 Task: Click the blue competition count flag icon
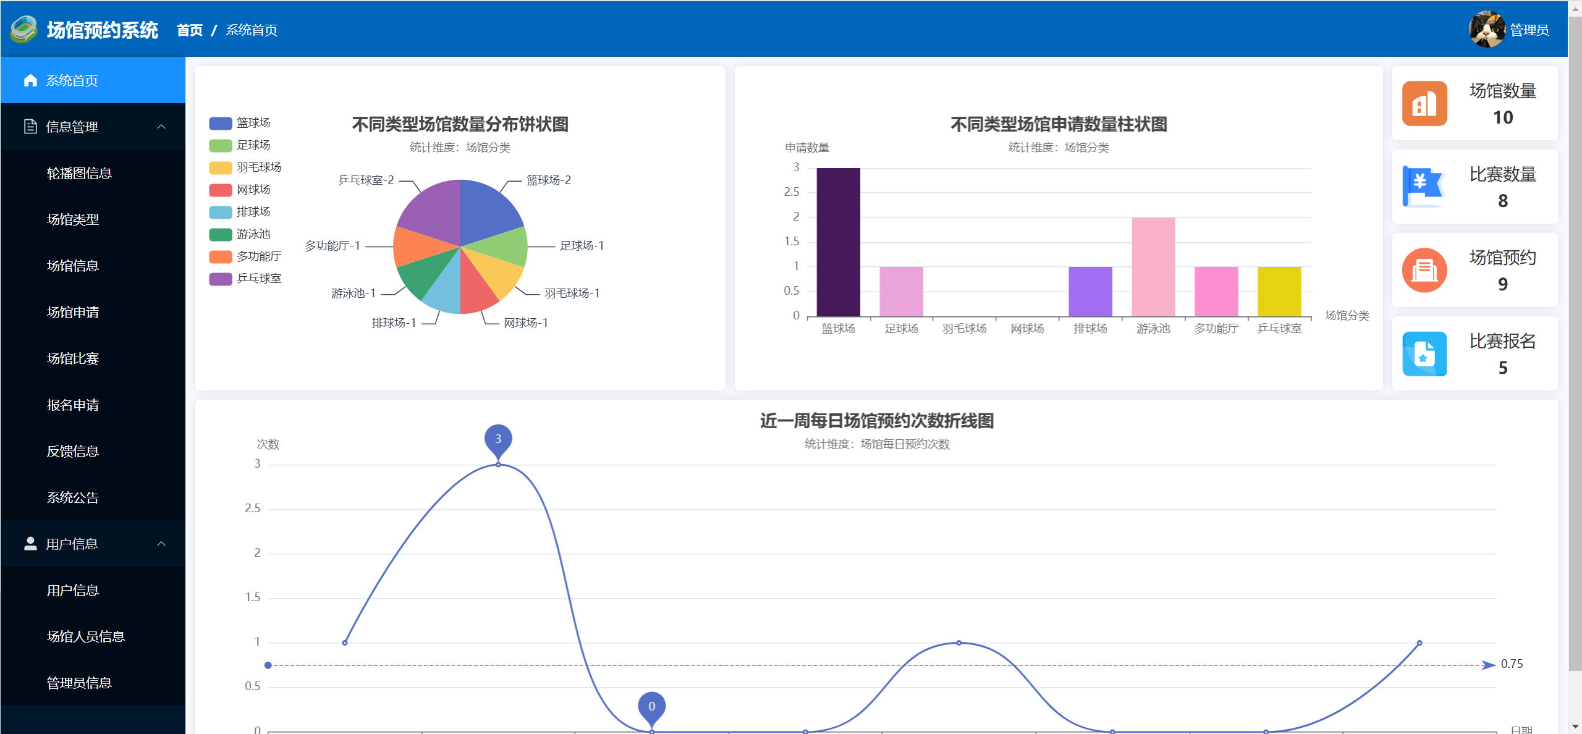click(1423, 187)
